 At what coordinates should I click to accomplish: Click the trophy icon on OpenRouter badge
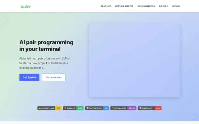[113, 108]
